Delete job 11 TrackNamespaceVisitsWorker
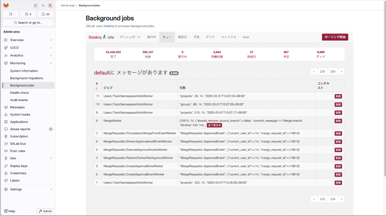The image size is (386, 216). coord(338,96)
